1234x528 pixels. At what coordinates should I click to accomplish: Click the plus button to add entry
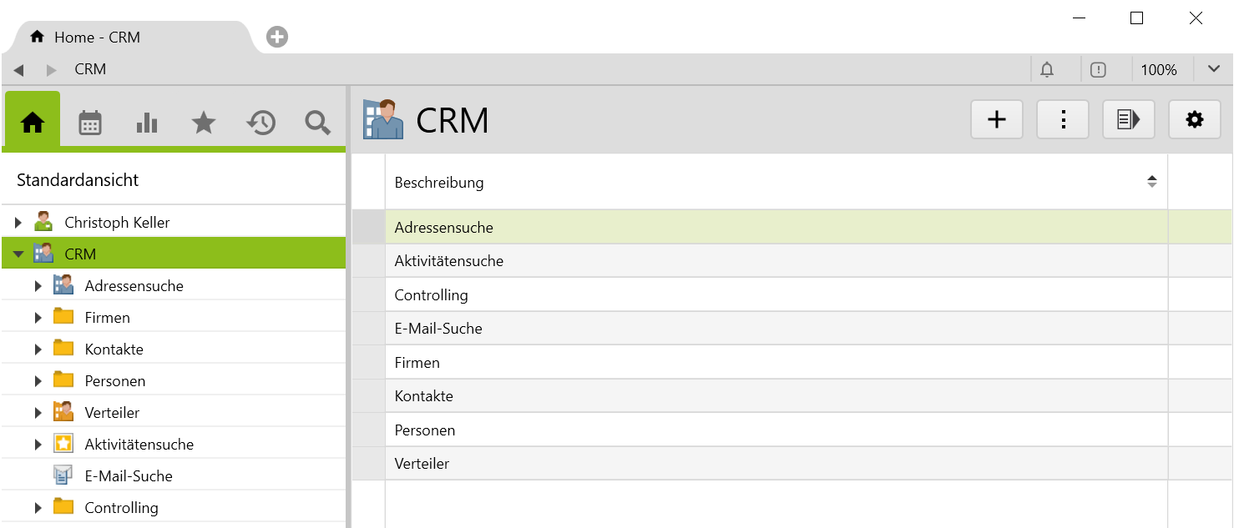click(x=997, y=120)
